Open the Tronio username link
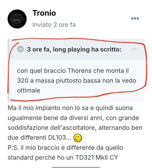Screen dimensions: 152x168 pos(44,13)
